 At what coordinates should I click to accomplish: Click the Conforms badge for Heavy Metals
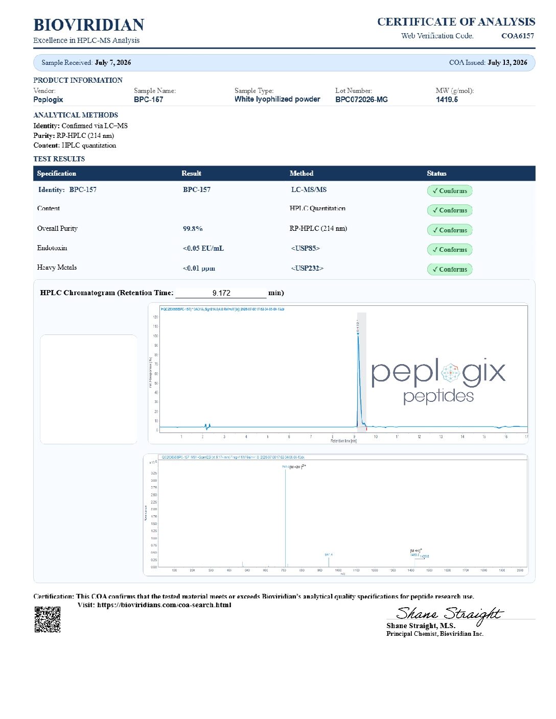click(450, 270)
